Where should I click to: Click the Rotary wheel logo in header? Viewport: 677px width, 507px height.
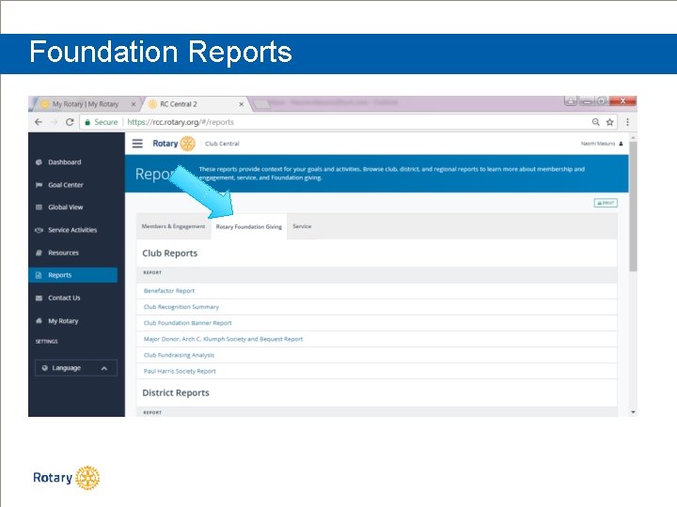point(188,144)
